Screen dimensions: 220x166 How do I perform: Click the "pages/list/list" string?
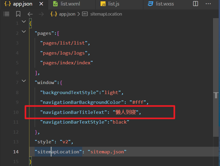coord(64,43)
